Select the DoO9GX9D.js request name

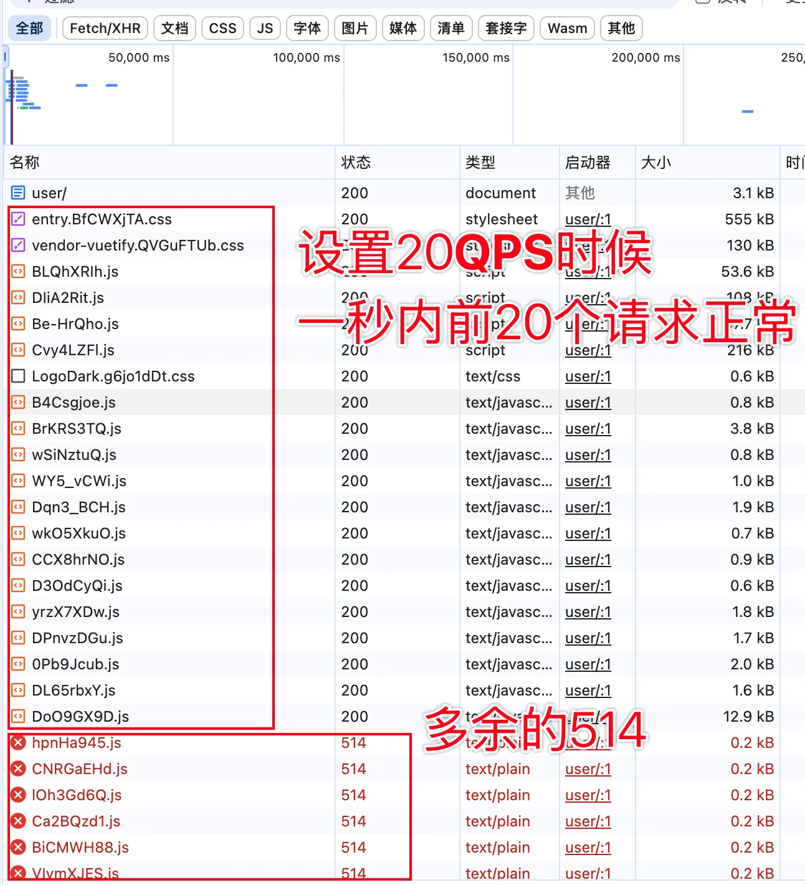[x=80, y=717]
